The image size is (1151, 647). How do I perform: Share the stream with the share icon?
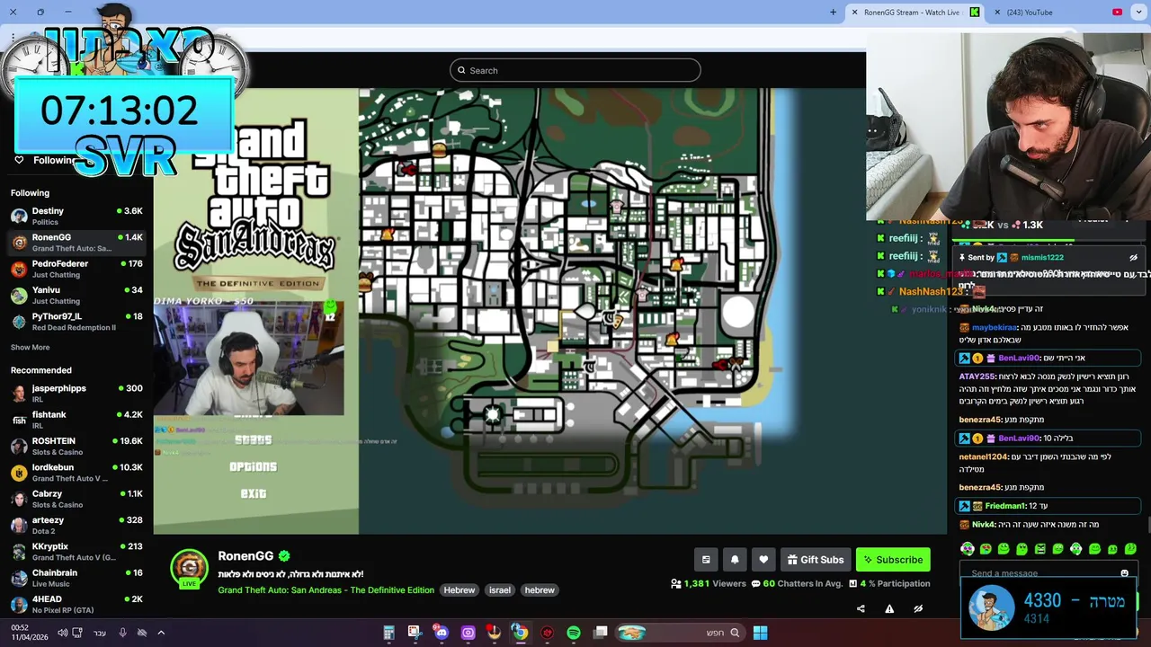click(x=861, y=608)
